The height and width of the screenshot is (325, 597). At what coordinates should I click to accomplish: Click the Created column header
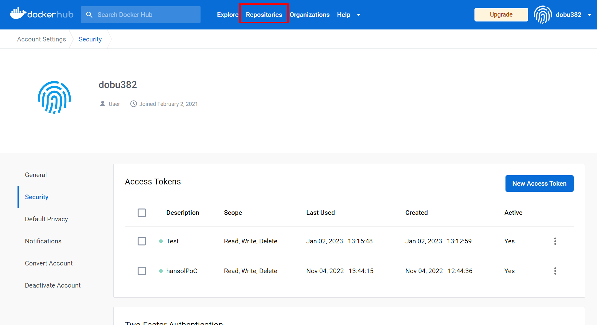point(416,213)
